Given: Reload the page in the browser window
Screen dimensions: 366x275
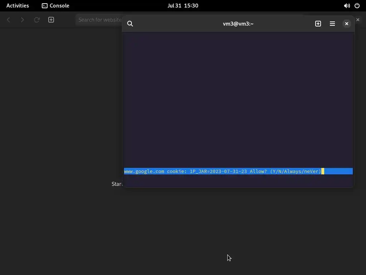Looking at the screenshot, I should (x=37, y=20).
